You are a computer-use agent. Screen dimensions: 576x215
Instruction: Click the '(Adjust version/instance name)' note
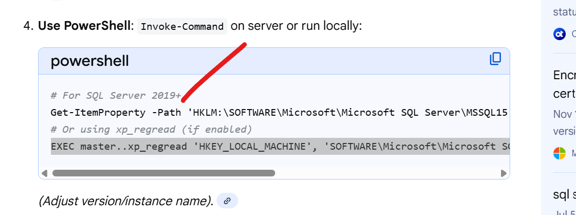click(x=125, y=201)
